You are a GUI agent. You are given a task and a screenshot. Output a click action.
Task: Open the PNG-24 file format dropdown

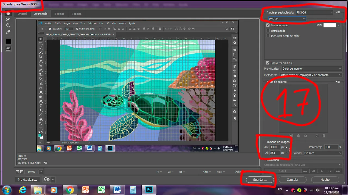tap(287, 19)
